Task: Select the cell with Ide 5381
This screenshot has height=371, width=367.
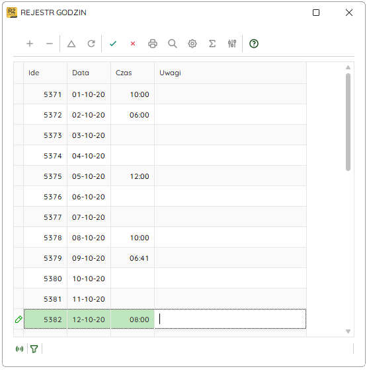Action: (45, 299)
